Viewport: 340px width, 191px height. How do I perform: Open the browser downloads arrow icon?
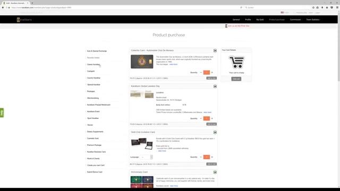[x=322, y=7]
